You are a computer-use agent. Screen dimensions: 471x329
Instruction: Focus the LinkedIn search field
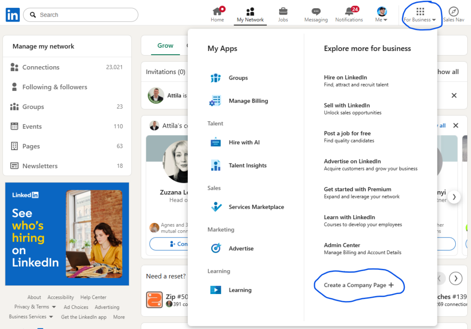click(x=80, y=15)
